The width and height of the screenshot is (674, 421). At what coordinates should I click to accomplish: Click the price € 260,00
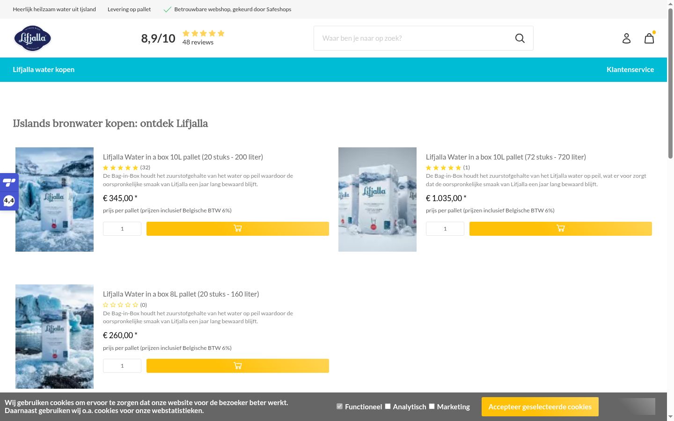pos(120,335)
